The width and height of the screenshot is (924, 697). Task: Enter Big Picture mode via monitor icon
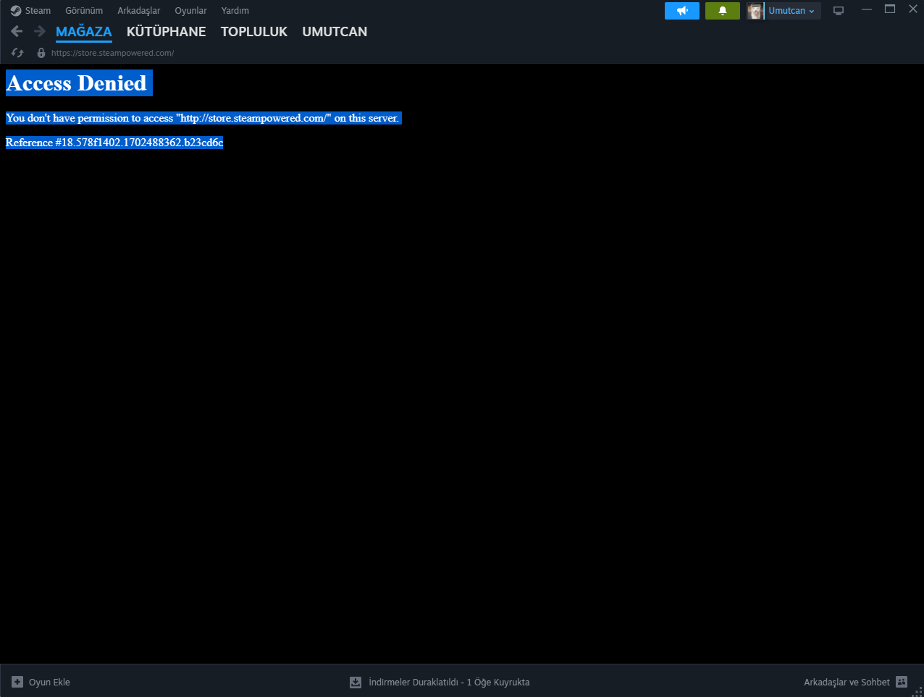pyautogui.click(x=839, y=11)
